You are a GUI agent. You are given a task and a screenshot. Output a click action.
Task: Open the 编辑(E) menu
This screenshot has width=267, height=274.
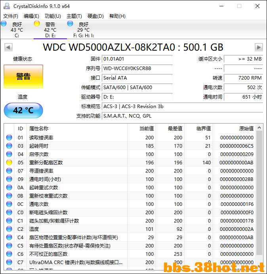click(31, 16)
